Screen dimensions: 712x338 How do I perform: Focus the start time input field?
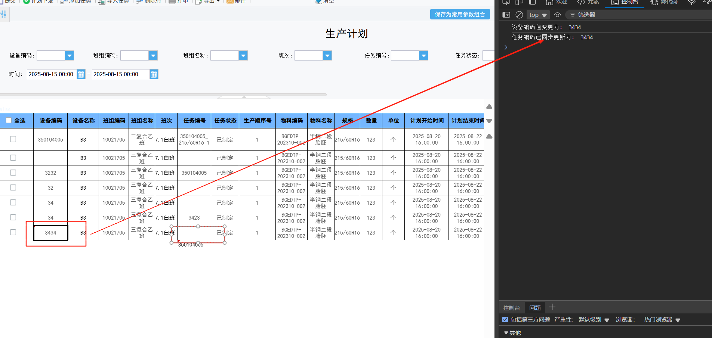pos(52,74)
